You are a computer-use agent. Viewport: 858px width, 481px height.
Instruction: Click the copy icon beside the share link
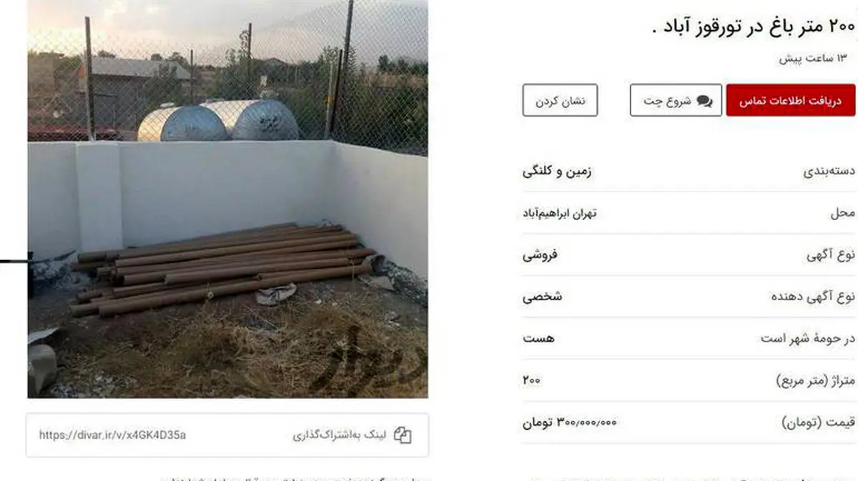click(403, 435)
